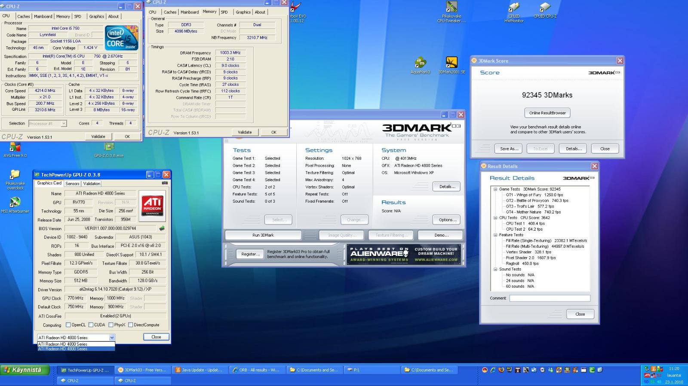Click Demo... button in 3DMark03
The image size is (688, 386).
441,235
